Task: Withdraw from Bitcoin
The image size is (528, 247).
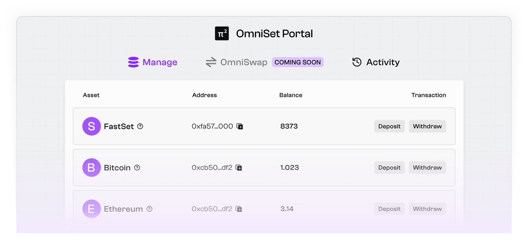Action: [427, 168]
